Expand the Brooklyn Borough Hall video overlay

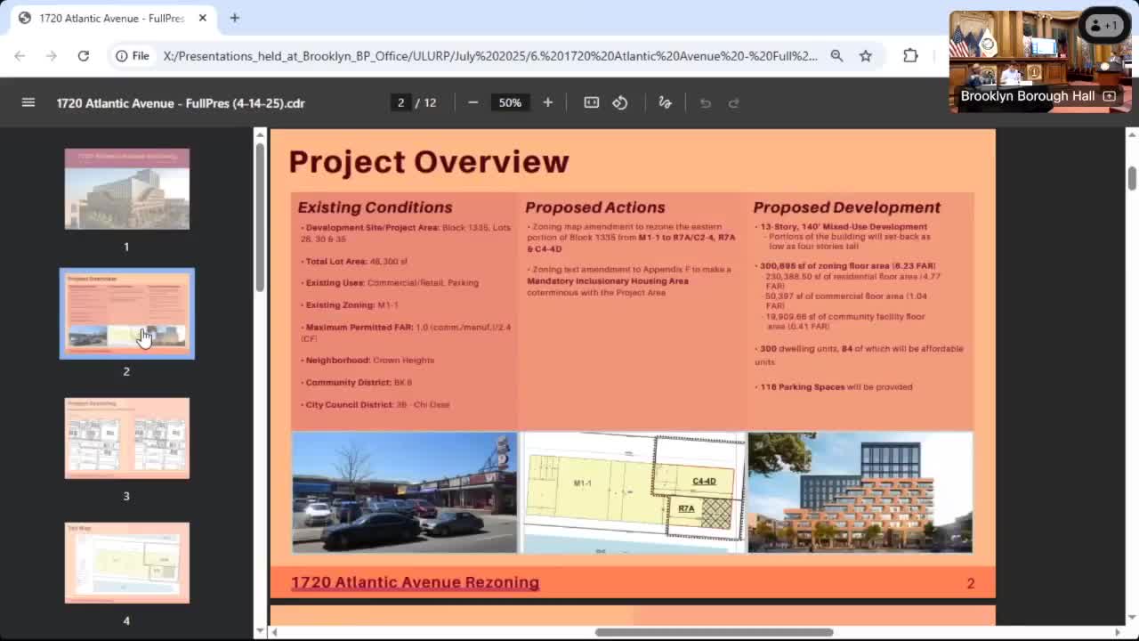click(x=1109, y=96)
